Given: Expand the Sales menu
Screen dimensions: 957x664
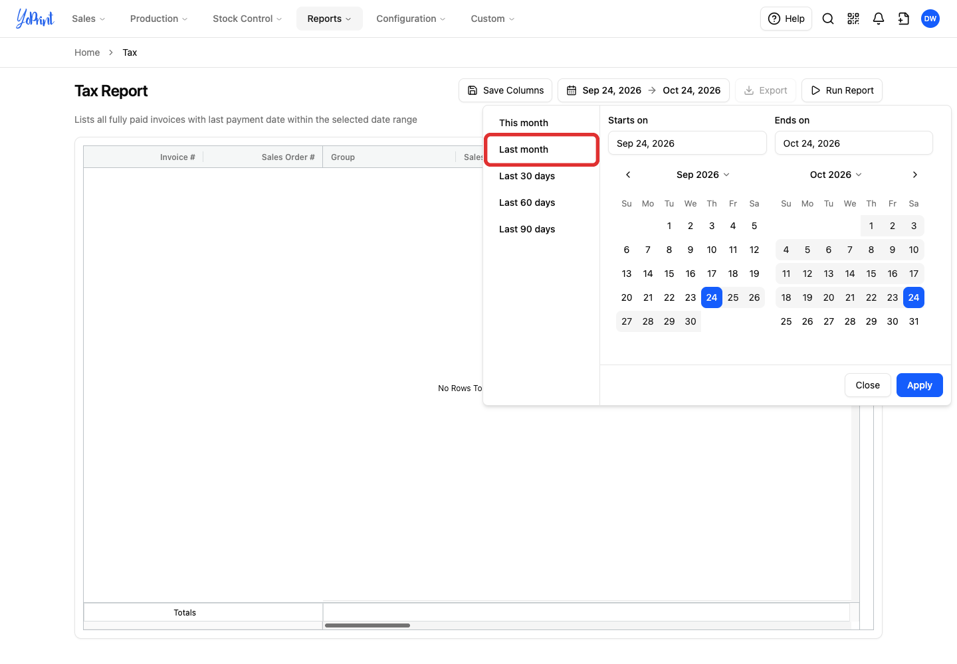Looking at the screenshot, I should tap(88, 19).
